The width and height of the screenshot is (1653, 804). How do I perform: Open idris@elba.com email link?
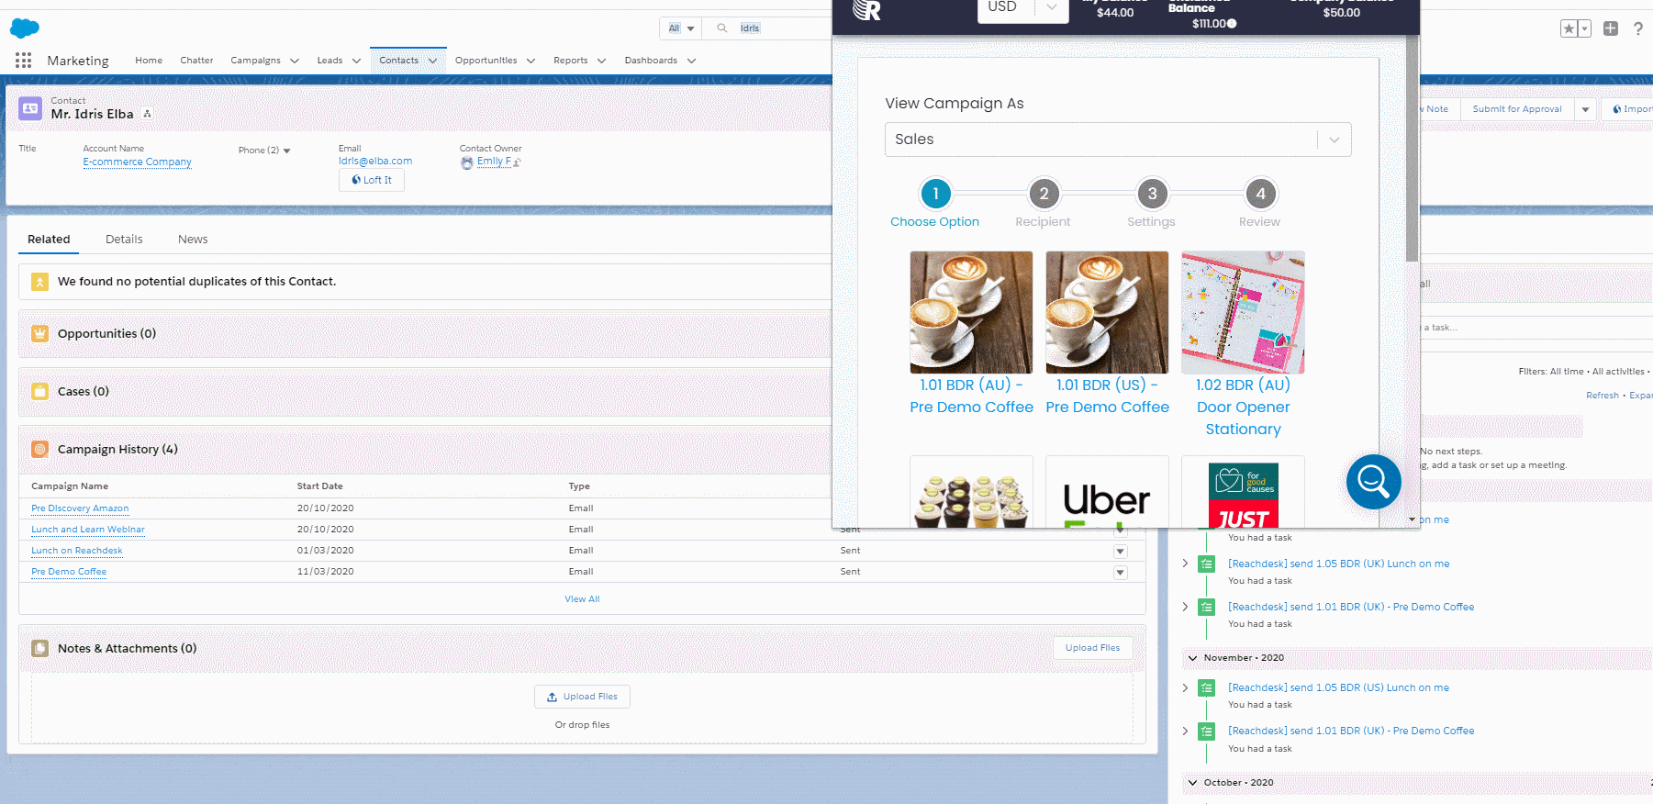[x=375, y=162]
